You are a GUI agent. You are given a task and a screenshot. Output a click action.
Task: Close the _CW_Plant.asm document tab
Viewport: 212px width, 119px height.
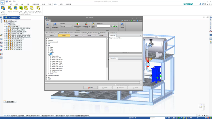(19, 17)
